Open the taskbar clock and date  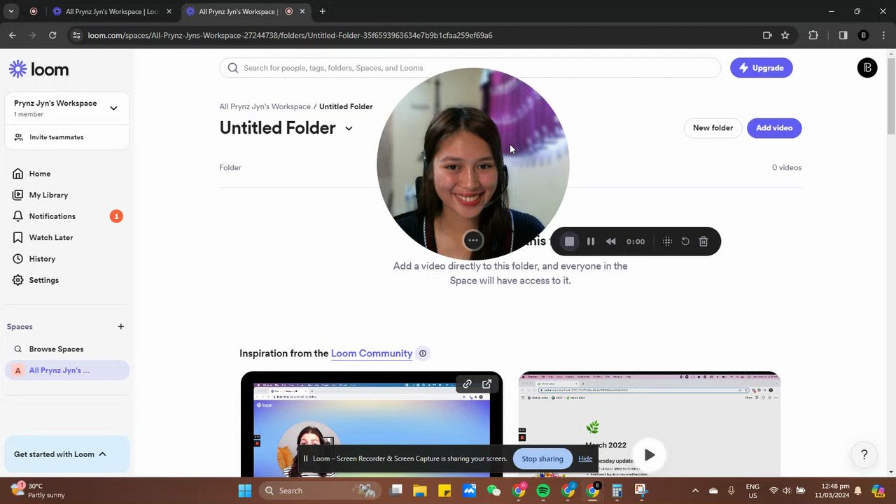tap(829, 491)
